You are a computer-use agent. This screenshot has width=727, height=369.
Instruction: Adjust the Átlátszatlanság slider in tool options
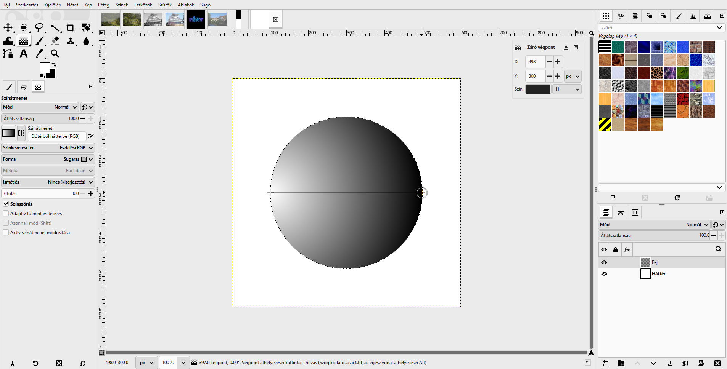coord(40,118)
